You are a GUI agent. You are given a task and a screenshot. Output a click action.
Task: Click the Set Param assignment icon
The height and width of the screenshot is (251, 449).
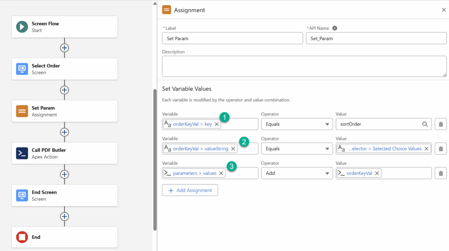pyautogui.click(x=22, y=111)
